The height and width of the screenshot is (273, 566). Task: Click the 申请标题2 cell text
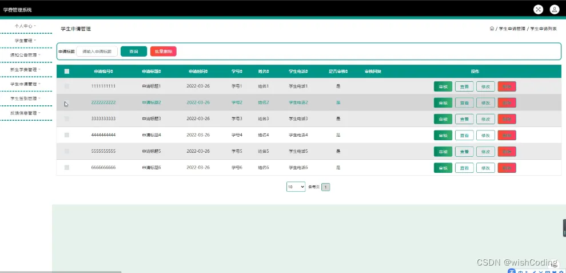[x=152, y=102]
